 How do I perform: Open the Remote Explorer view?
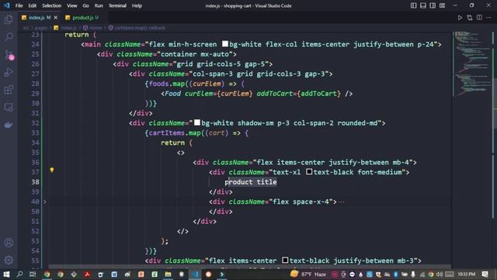click(9, 107)
